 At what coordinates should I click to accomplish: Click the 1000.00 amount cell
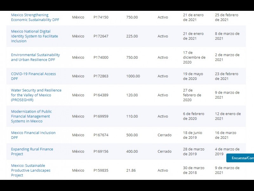[x=133, y=76]
